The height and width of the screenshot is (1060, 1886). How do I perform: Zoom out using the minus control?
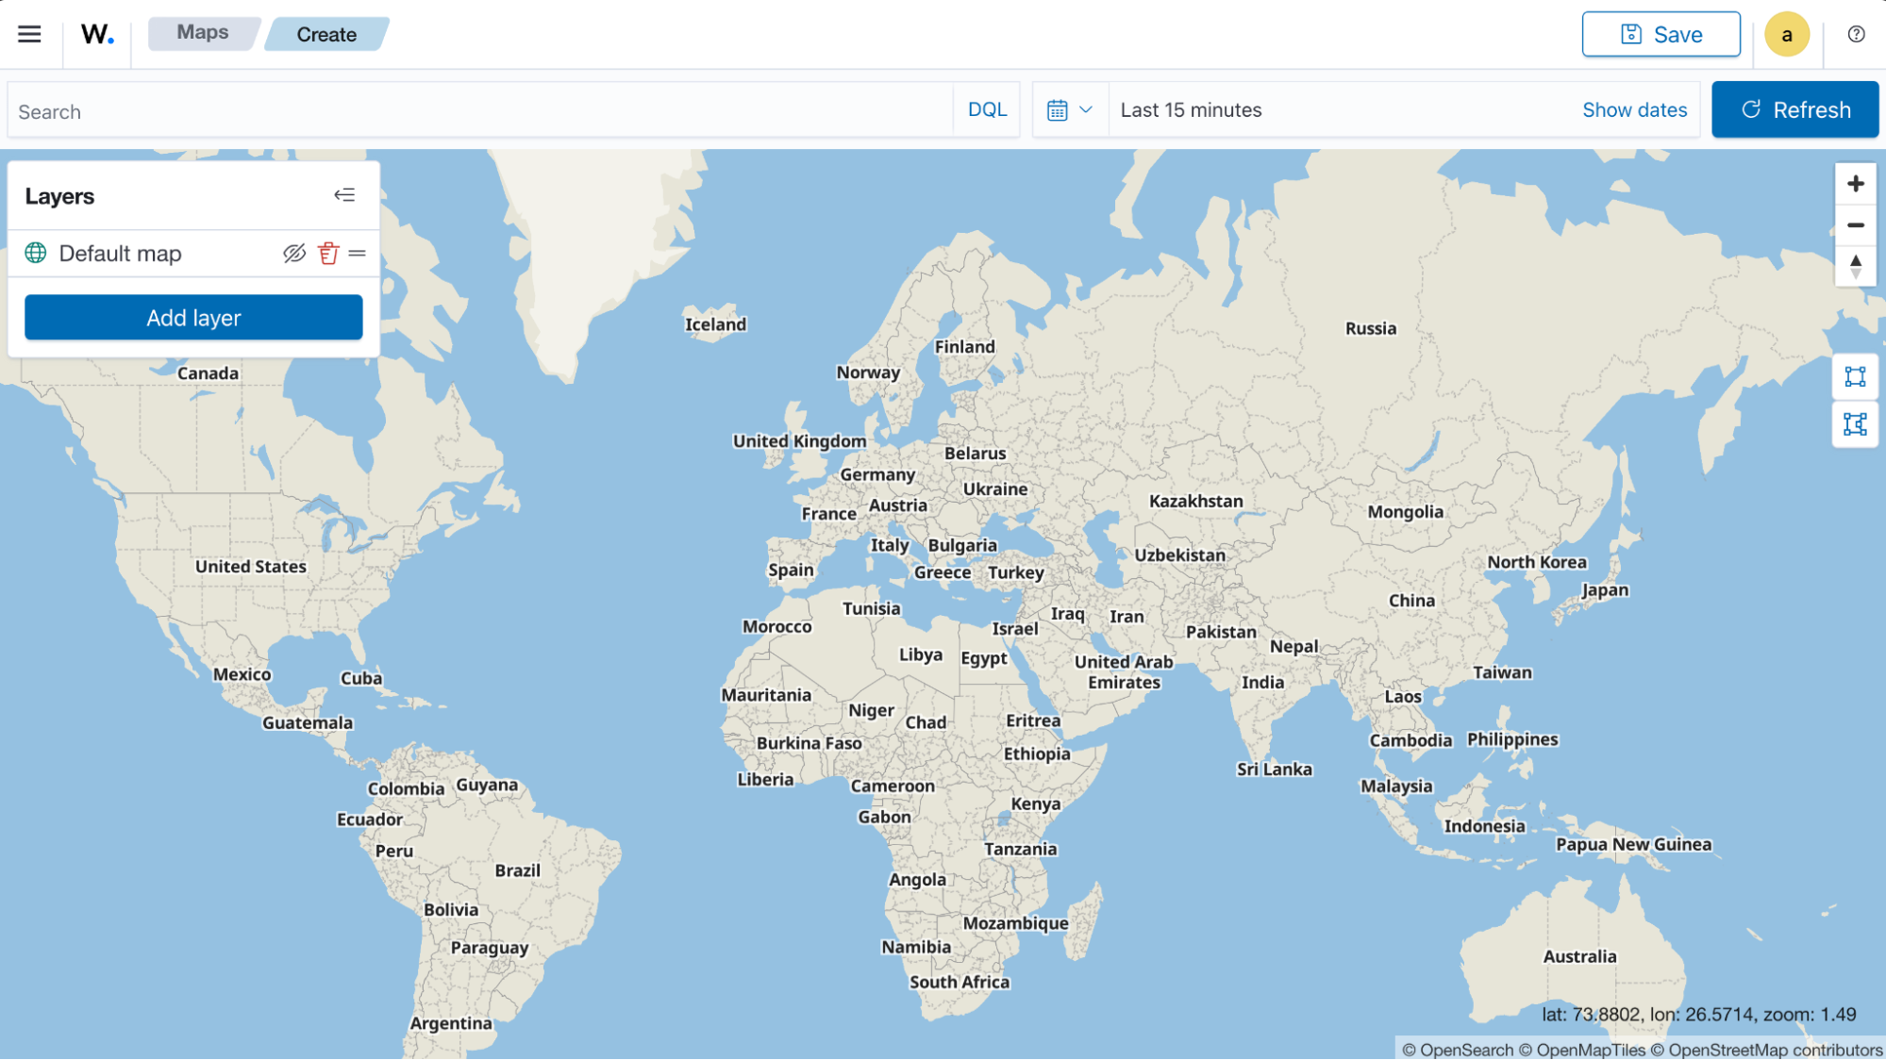[x=1854, y=225]
